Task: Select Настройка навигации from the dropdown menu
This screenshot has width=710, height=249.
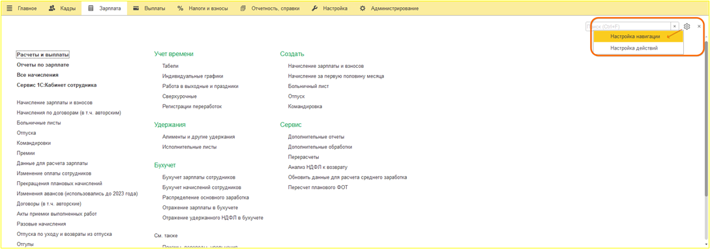Action: click(x=638, y=37)
